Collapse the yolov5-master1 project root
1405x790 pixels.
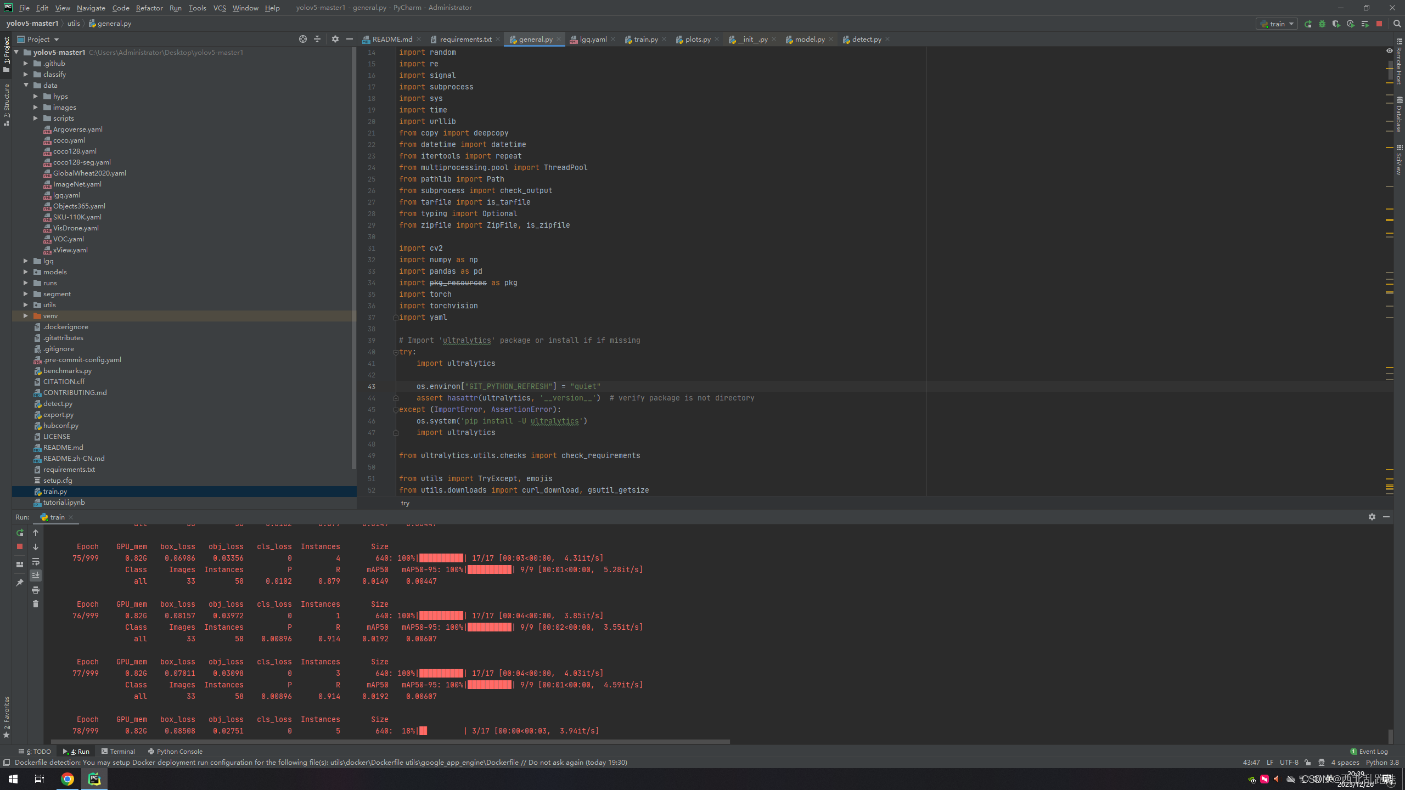(16, 52)
